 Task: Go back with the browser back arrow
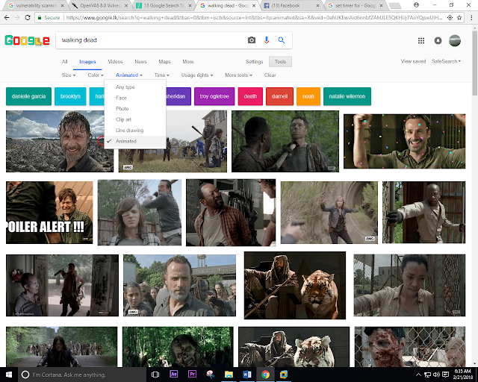(x=7, y=18)
